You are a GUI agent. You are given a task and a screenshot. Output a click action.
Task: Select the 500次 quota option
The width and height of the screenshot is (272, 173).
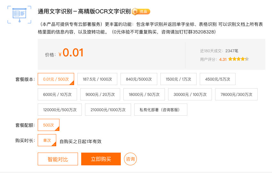pos(49,125)
